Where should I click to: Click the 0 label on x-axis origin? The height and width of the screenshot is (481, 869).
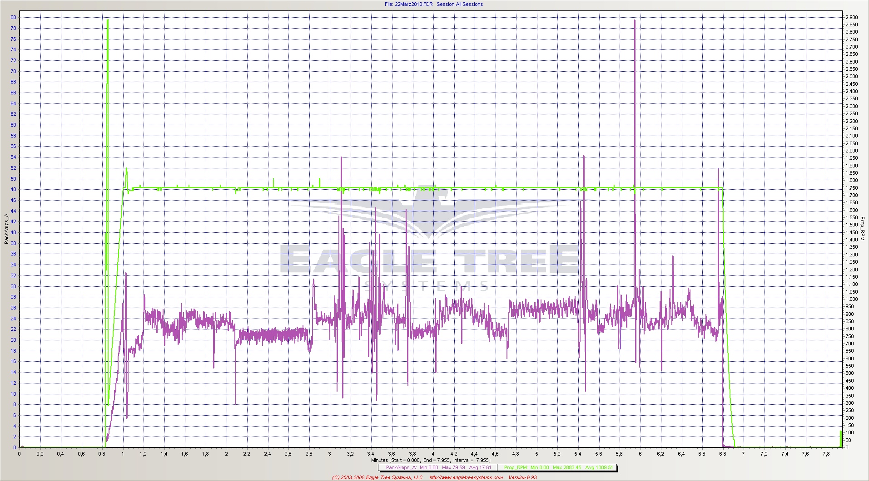19,454
